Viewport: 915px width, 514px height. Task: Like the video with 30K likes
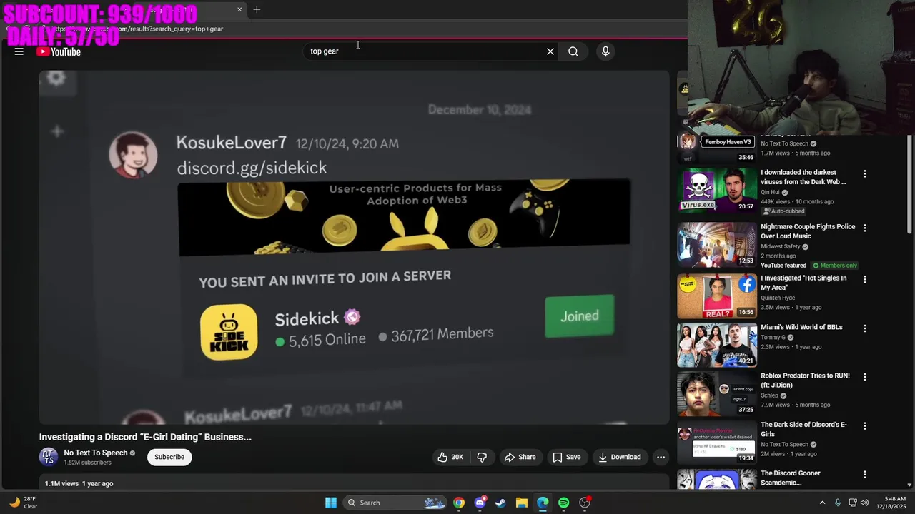click(450, 457)
